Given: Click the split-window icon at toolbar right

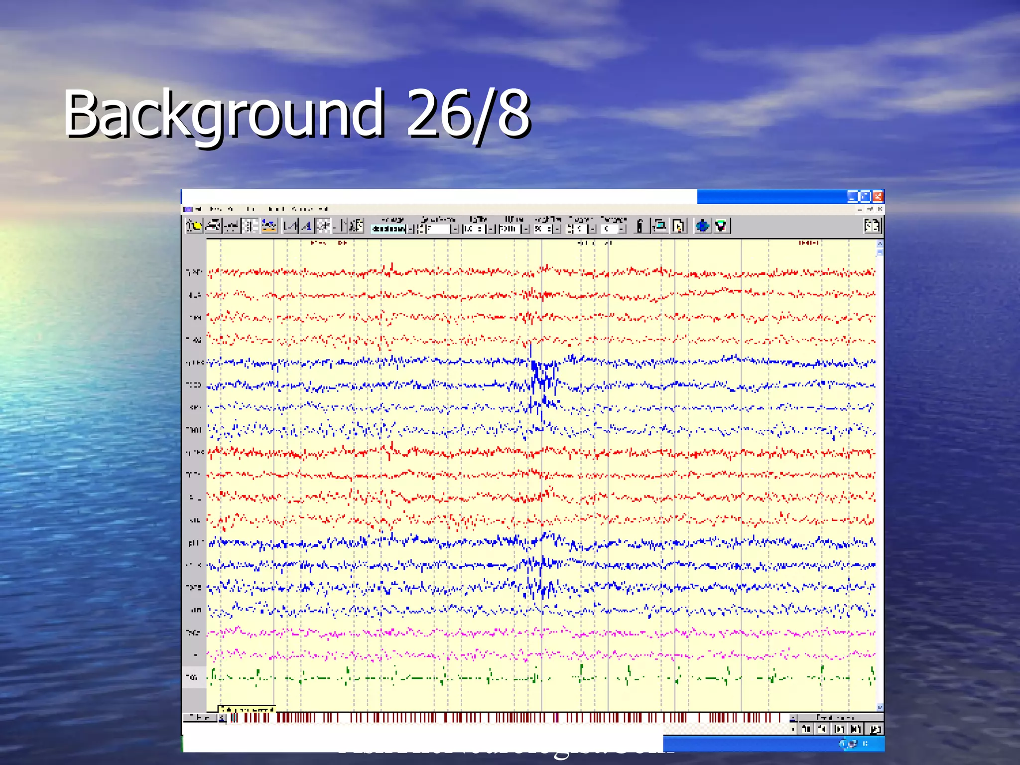Looking at the screenshot, I should click(x=872, y=226).
